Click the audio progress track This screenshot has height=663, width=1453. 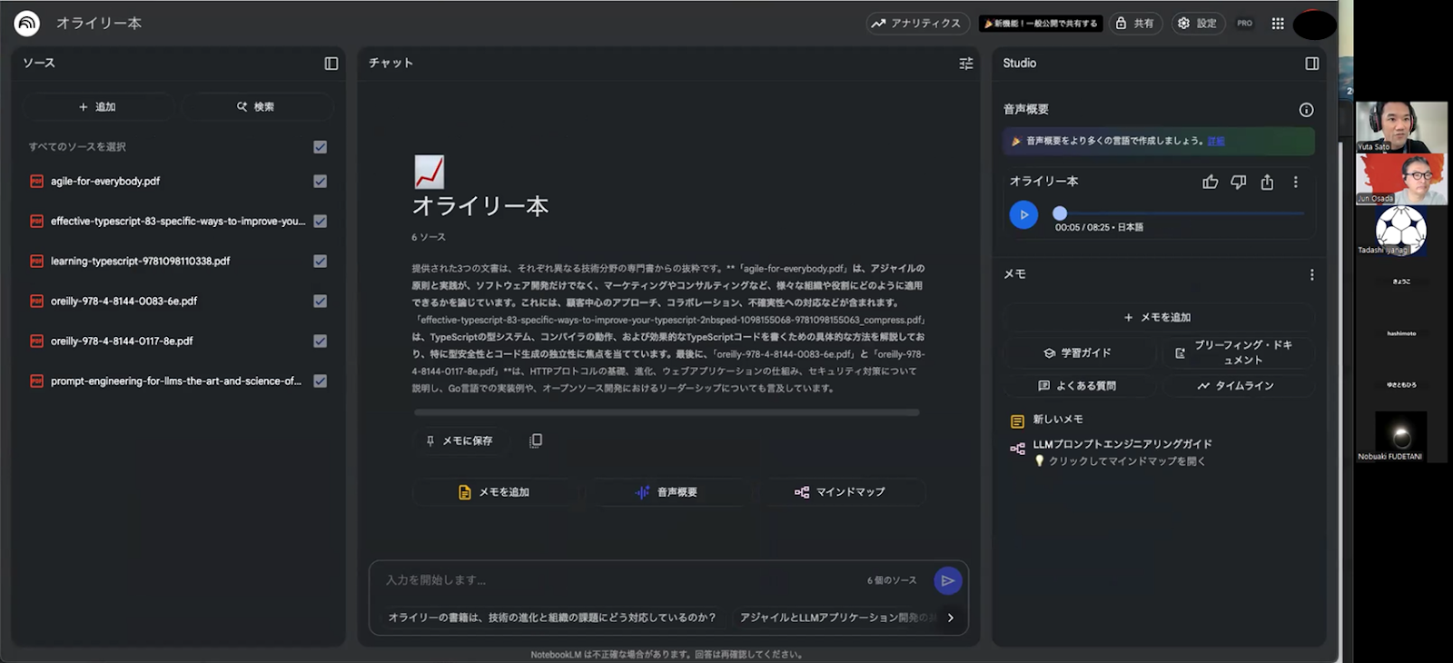point(1181,213)
